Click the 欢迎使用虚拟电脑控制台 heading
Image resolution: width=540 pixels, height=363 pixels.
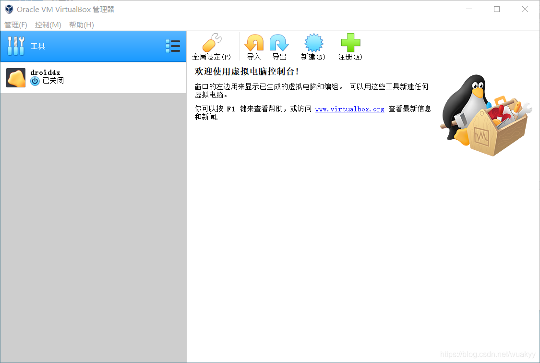(247, 71)
